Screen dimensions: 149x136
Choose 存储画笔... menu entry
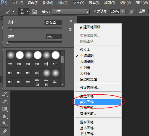[x=98, y=108]
